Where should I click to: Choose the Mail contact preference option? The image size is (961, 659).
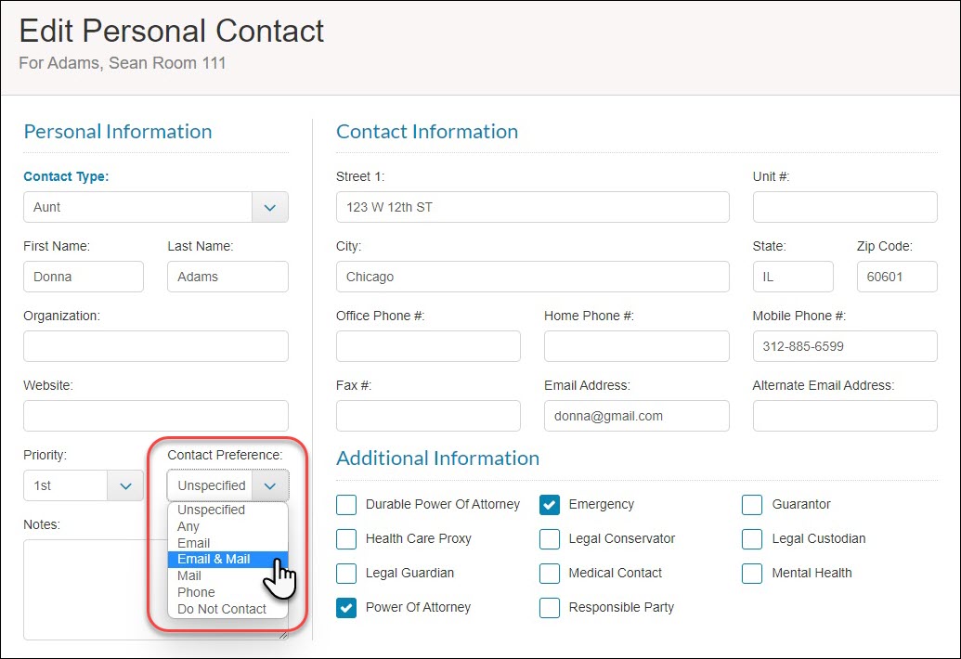coord(227,575)
